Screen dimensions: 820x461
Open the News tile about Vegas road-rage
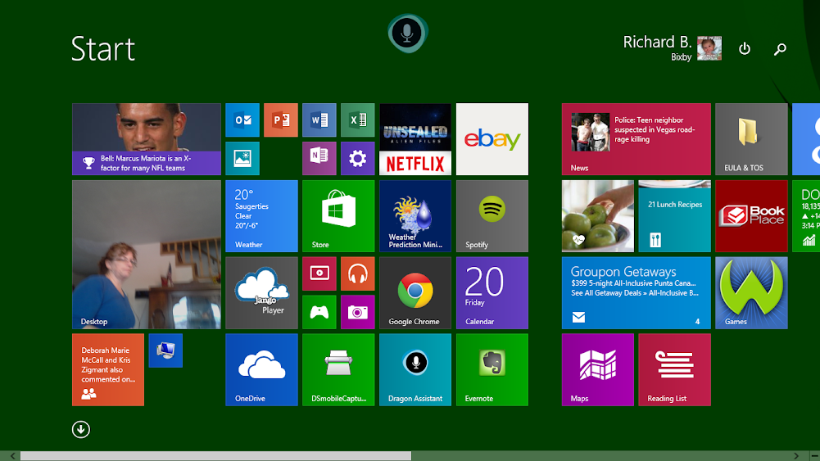(x=636, y=139)
